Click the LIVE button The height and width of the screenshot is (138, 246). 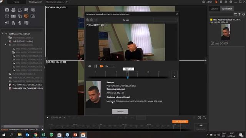(201, 125)
